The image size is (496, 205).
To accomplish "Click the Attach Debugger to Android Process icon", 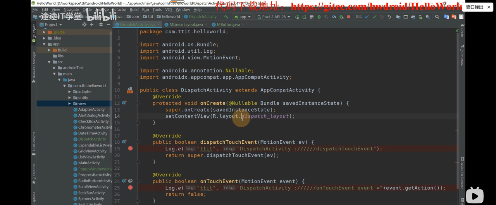I will tap(341, 17).
